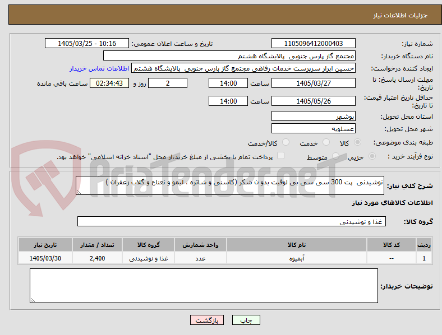The width and height of the screenshot is (442, 335).
Task: Click the need date cell 1405/03/30
Action: pos(45,258)
